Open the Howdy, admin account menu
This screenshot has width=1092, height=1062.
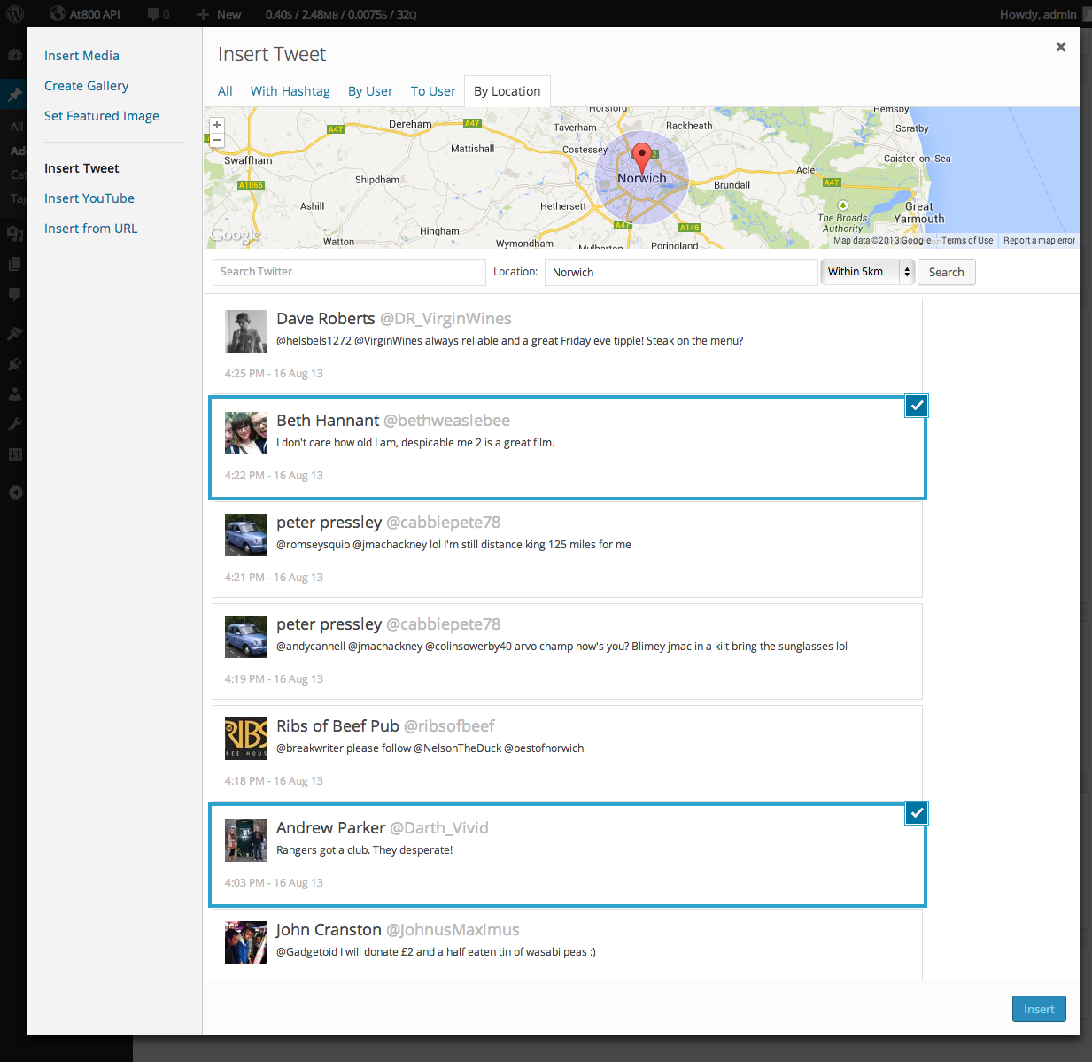(1038, 14)
